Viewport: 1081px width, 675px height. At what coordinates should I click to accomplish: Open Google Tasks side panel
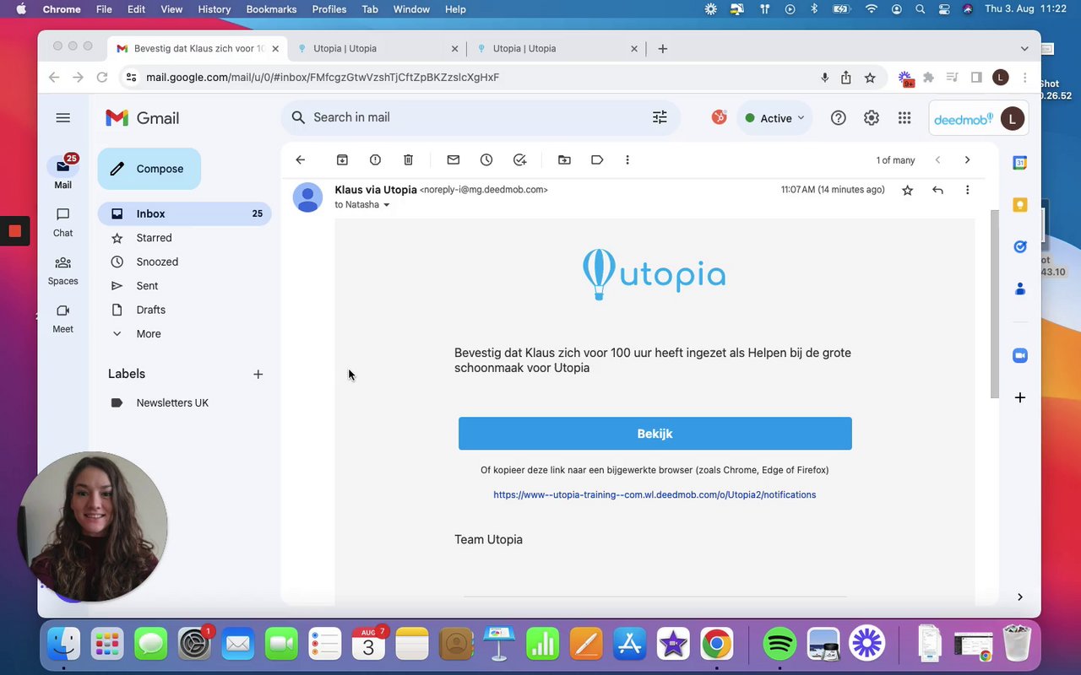[x=1020, y=246]
